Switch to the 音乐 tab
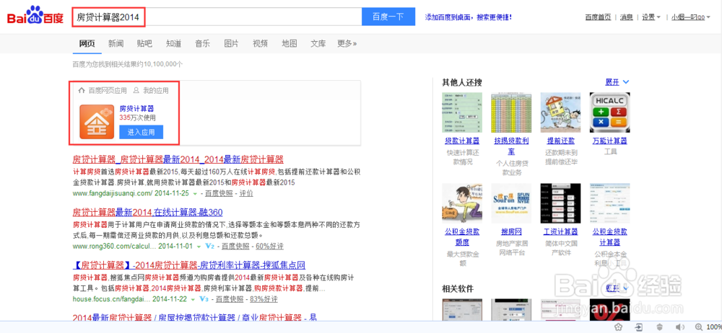Viewport: 722px width, 333px height. pyautogui.click(x=203, y=44)
